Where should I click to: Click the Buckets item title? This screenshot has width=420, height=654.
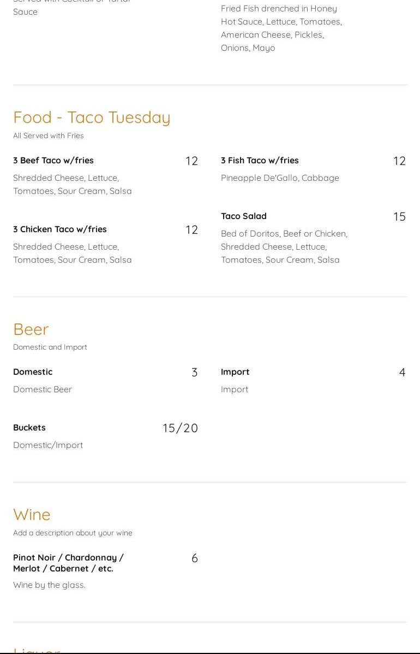click(29, 427)
